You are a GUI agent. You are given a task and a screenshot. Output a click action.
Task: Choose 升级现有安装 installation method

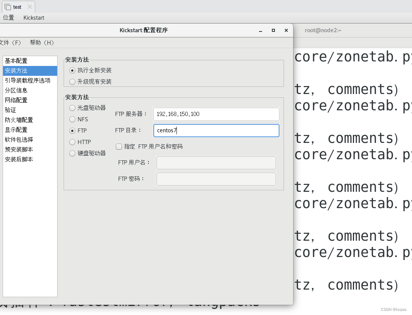click(x=72, y=81)
